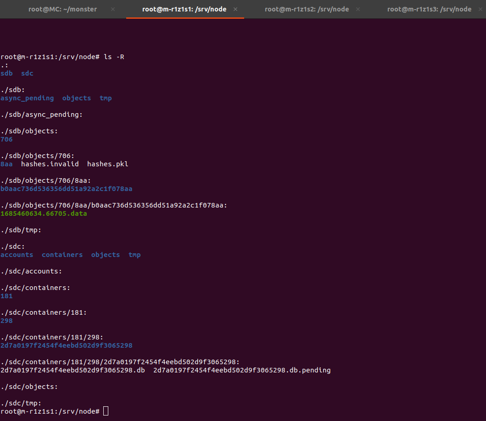Click the blue 181 directory entry
The width and height of the screenshot is (486, 421).
[x=6, y=296]
